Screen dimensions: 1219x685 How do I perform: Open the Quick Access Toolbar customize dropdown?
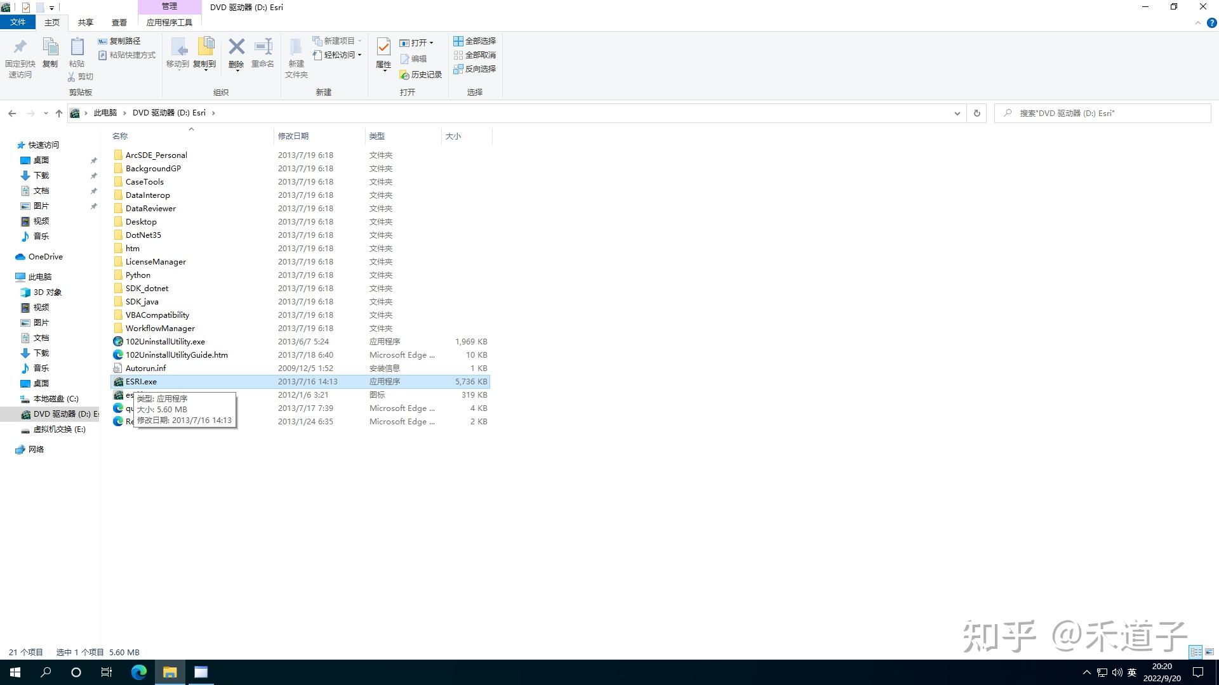click(x=51, y=8)
